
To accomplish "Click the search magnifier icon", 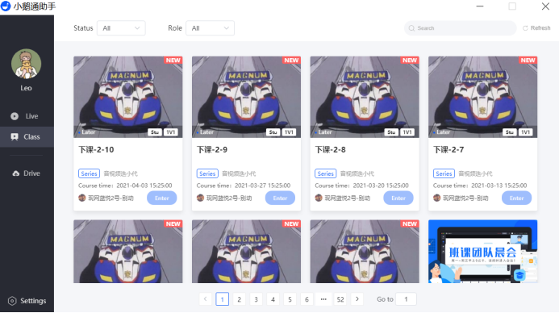I will (x=411, y=28).
